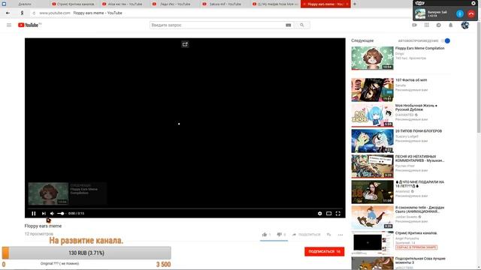Hang up the Skype call
Image resolution: width=481 pixels, height=270 pixels.
[471, 13]
